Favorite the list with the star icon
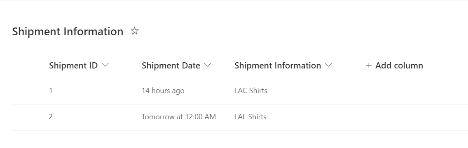 coord(135,31)
